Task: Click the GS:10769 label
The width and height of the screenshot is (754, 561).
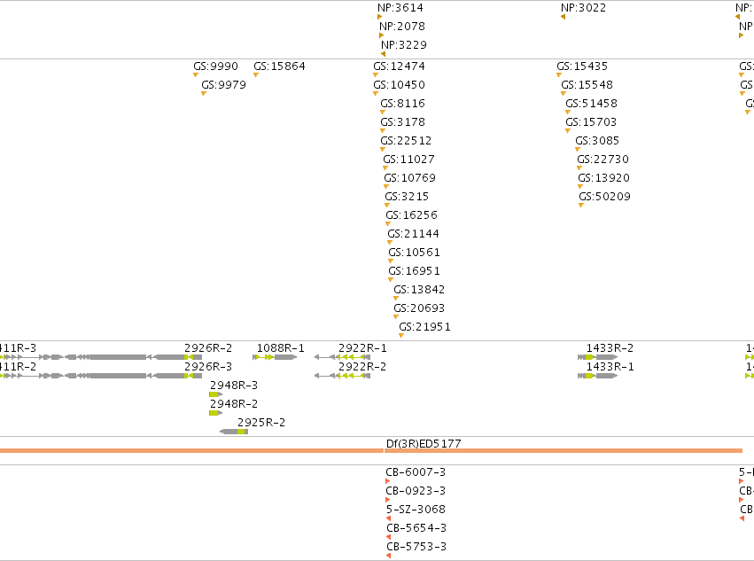Action: [x=409, y=178]
